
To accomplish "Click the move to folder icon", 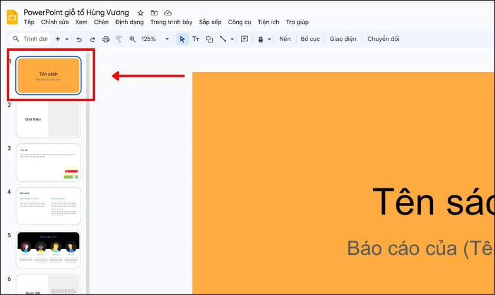I will pos(154,13).
